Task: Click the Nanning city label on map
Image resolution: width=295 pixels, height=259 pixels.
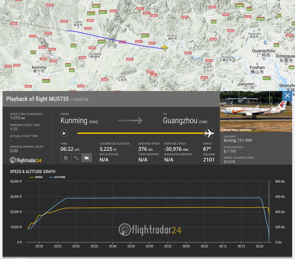Action: click(39, 68)
